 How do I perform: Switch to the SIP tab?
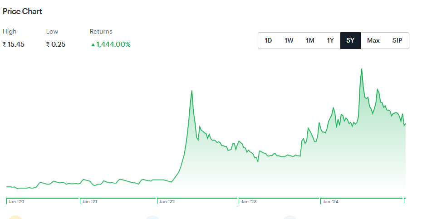pyautogui.click(x=397, y=41)
